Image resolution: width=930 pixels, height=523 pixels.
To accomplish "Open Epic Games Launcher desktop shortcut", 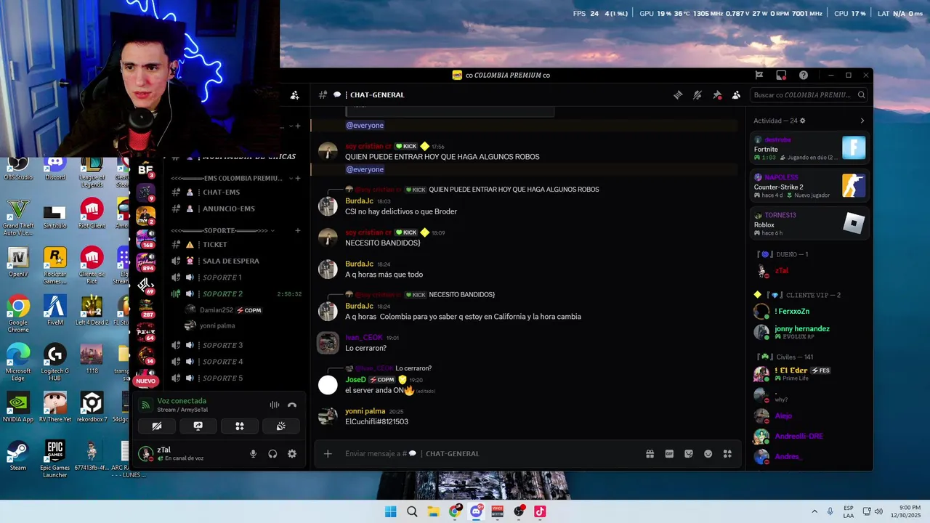I will pyautogui.click(x=55, y=458).
